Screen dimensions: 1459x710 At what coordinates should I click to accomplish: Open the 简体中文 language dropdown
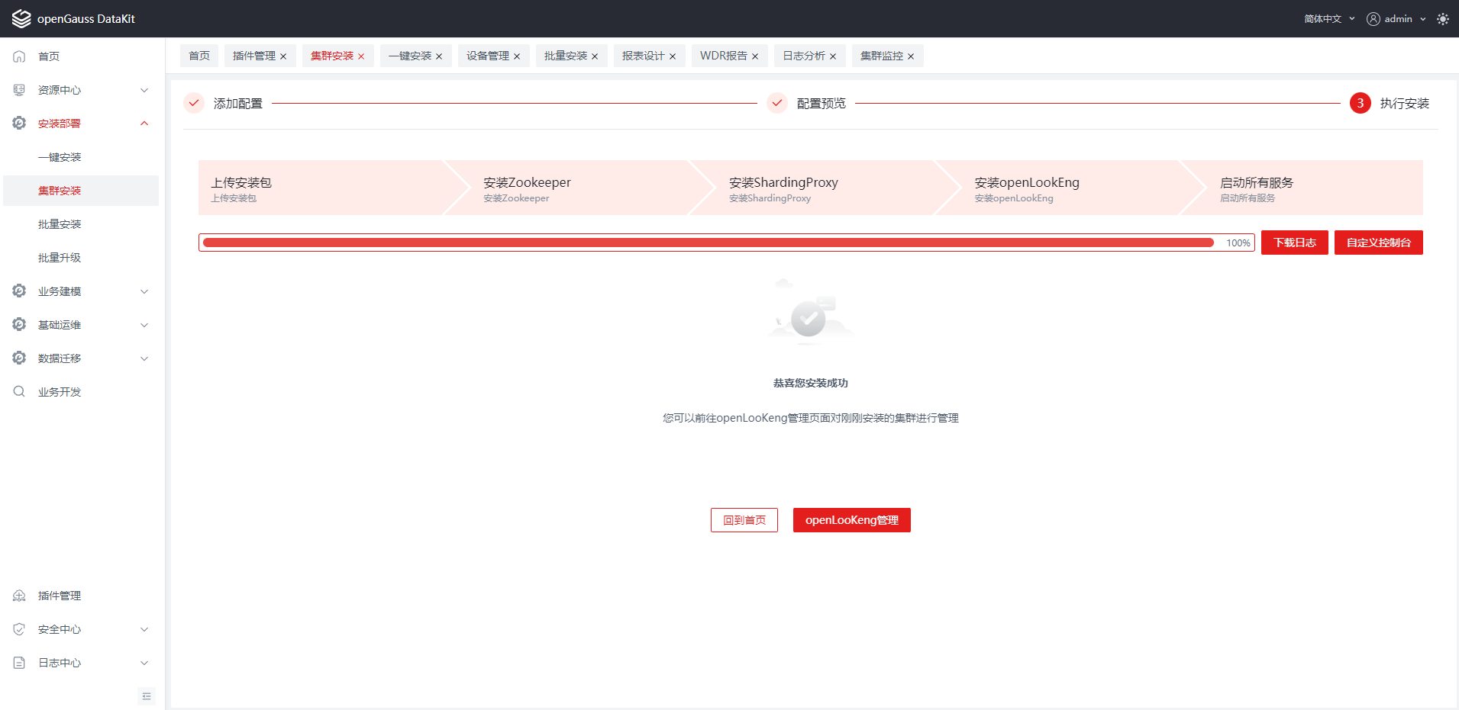click(x=1329, y=19)
